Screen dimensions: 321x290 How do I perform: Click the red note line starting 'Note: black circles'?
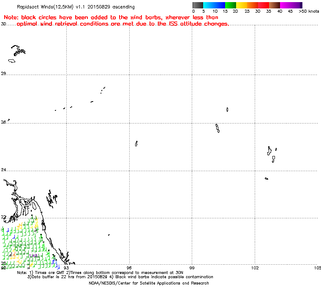point(111,17)
